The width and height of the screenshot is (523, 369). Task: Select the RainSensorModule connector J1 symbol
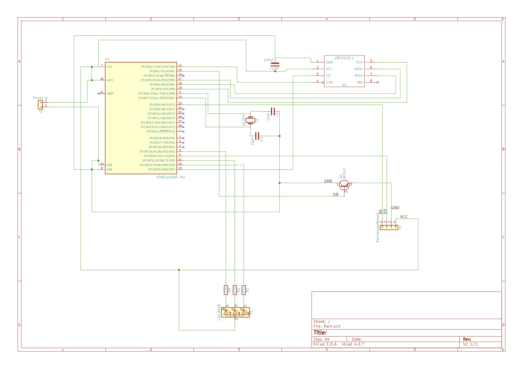(x=389, y=228)
